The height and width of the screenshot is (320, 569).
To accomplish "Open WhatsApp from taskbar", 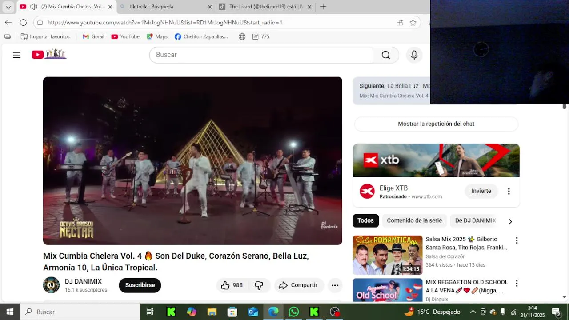I will point(293,312).
